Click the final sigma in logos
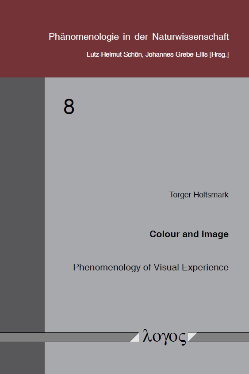 (x=182, y=339)
